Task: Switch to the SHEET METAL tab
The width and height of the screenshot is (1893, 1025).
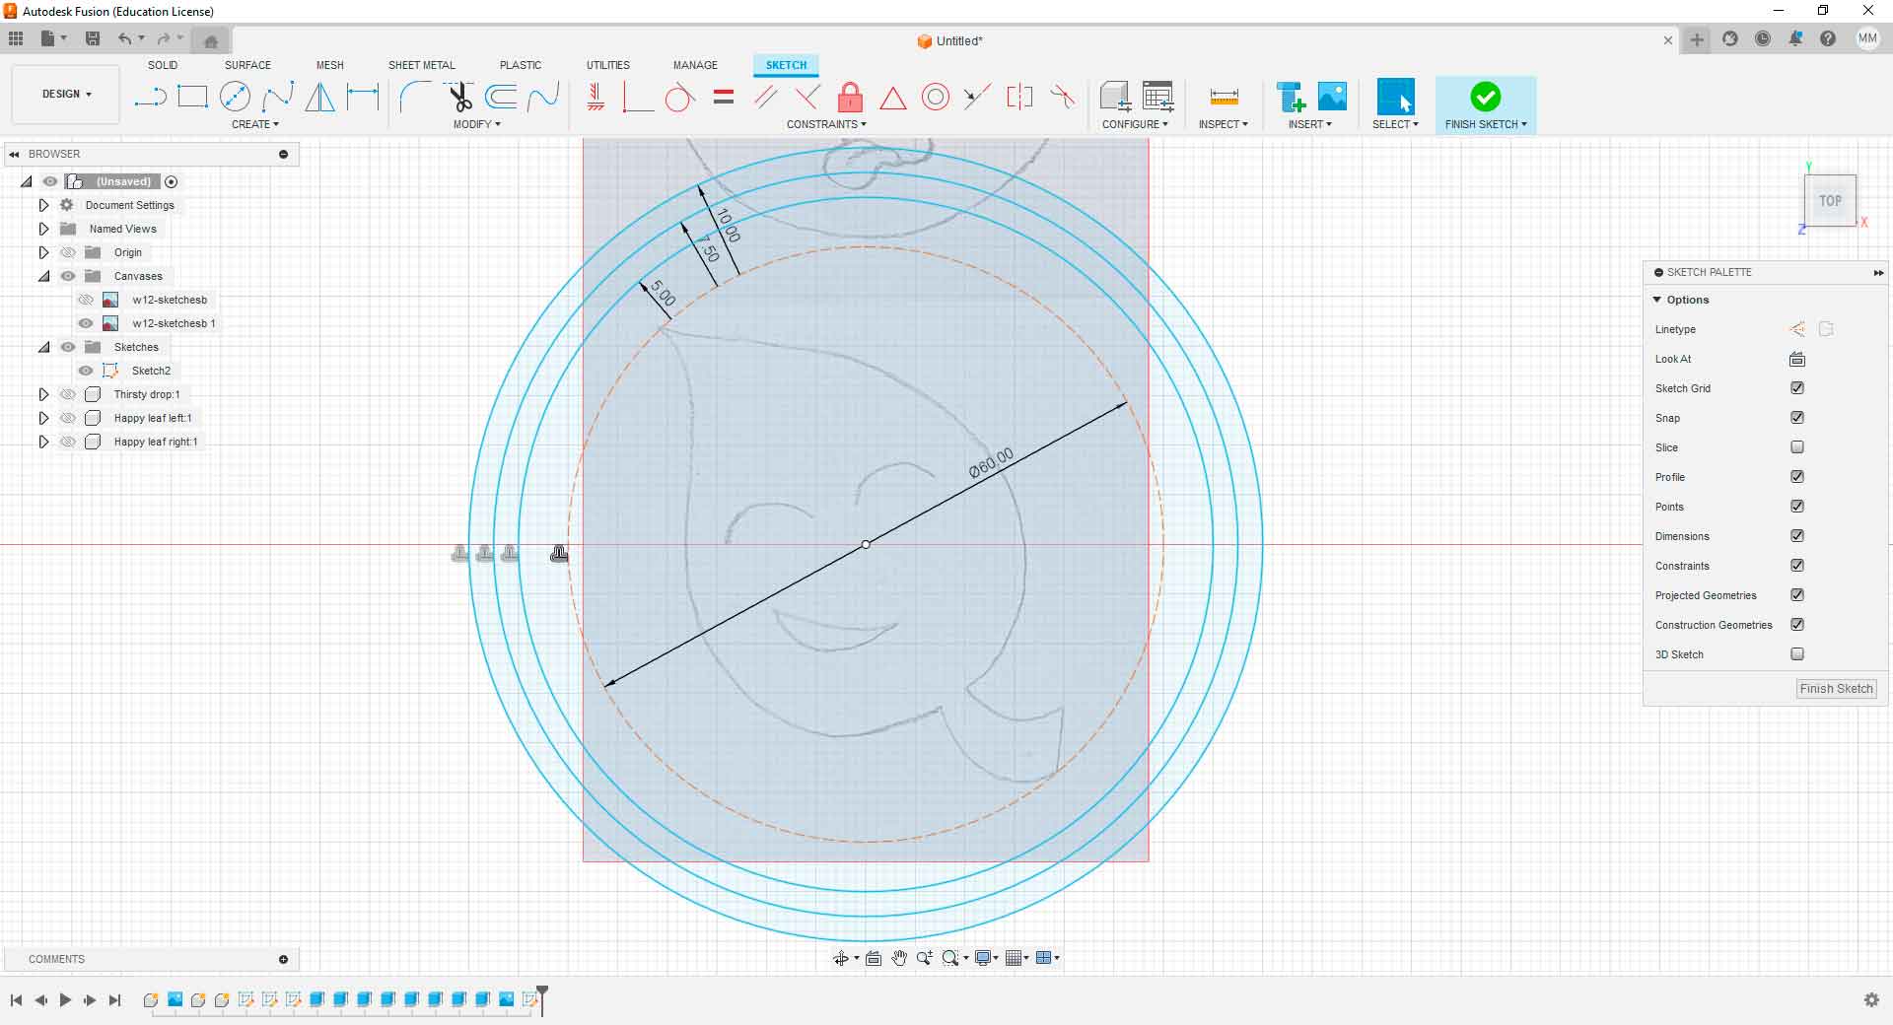Action: (x=422, y=65)
